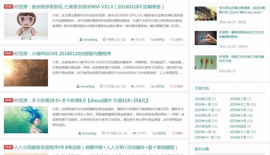
Task: Click eye icon beside 1574℃ views
Action: pos(134,133)
